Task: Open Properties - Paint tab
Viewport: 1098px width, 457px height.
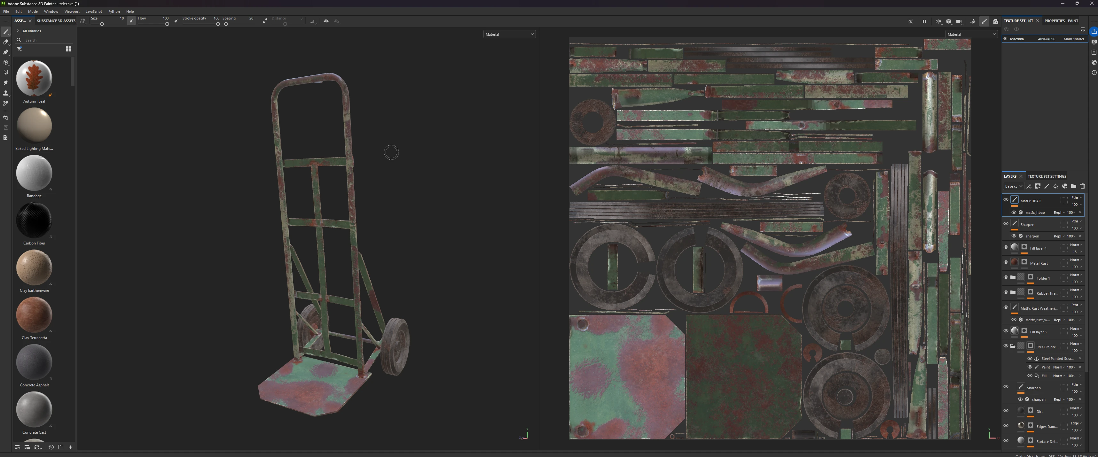Action: pyautogui.click(x=1061, y=20)
